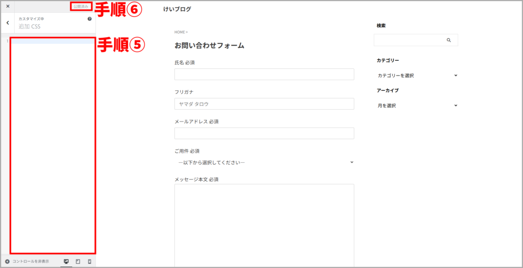Expand the ご用件 selection dropdown
The height and width of the screenshot is (268, 523).
click(264, 162)
